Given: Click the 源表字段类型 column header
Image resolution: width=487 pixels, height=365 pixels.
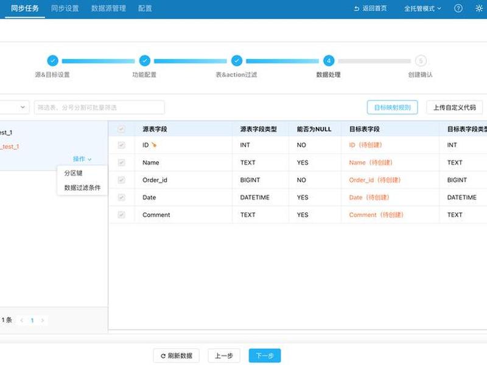Looking at the screenshot, I should coord(258,129).
